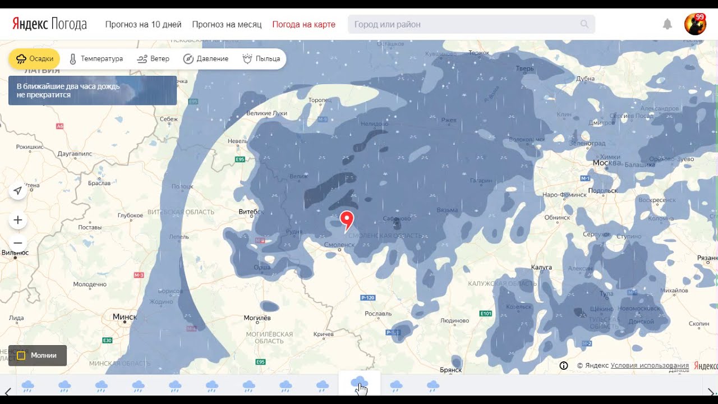
Task: Click the search magnifier icon
Action: pyautogui.click(x=584, y=24)
